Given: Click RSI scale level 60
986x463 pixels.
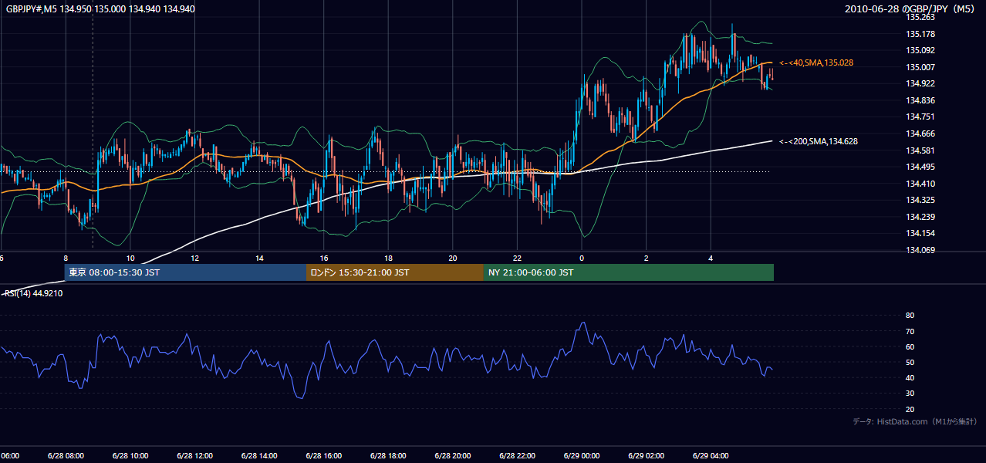Looking at the screenshot, I should coord(910,346).
